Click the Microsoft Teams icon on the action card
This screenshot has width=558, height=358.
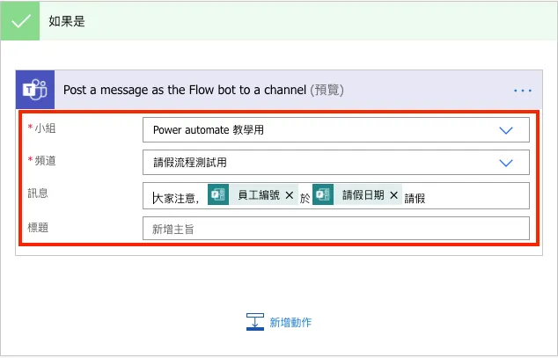(x=35, y=90)
